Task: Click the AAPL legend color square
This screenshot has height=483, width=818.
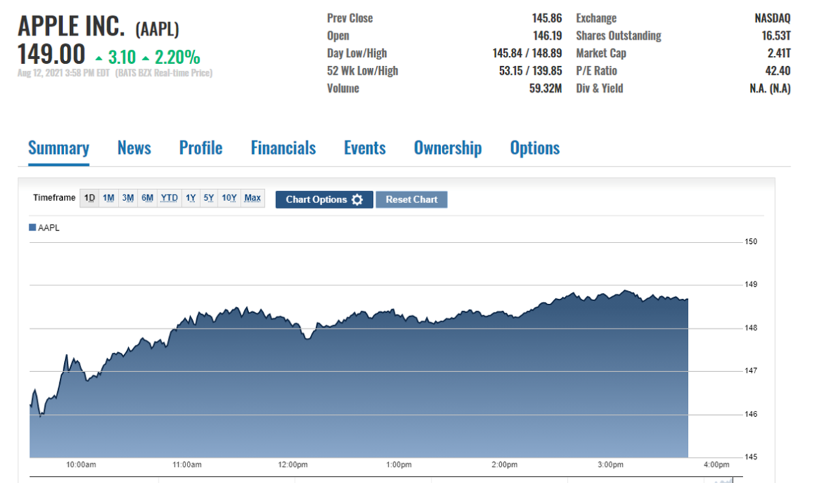Action: point(32,228)
